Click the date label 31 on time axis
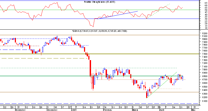 pyautogui.click(x=159, y=107)
